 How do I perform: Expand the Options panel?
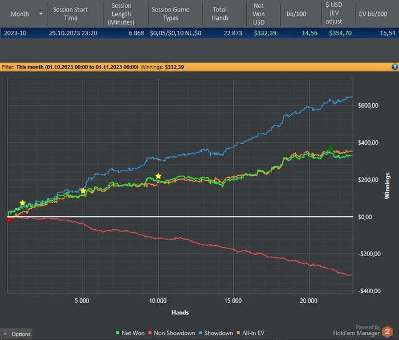[17, 334]
